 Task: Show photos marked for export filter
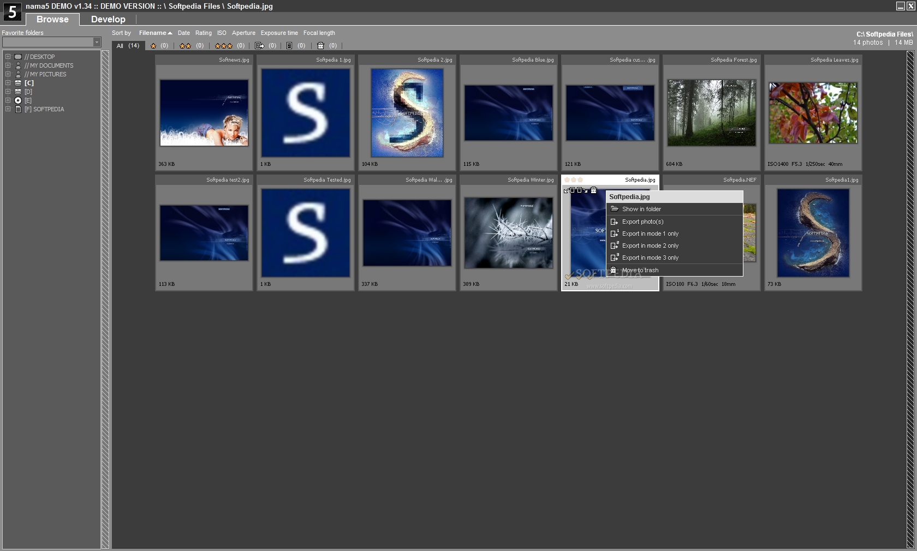point(266,46)
